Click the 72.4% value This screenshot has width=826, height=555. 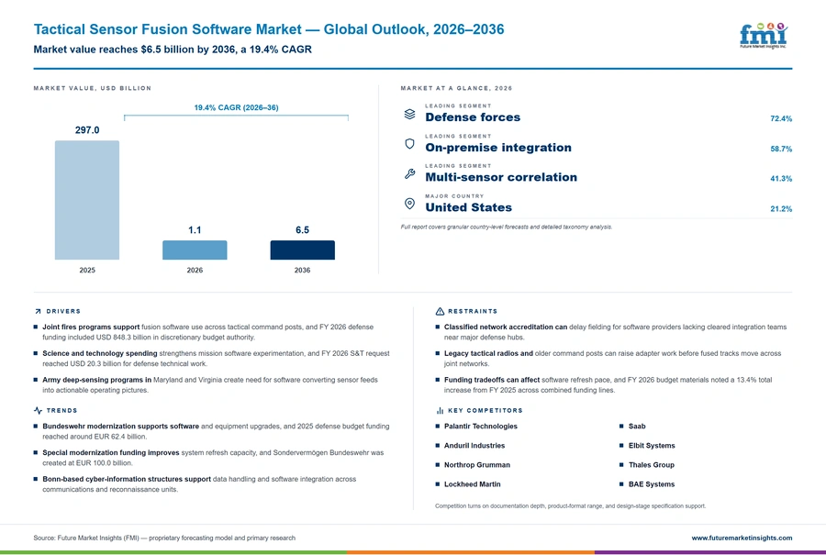[781, 118]
